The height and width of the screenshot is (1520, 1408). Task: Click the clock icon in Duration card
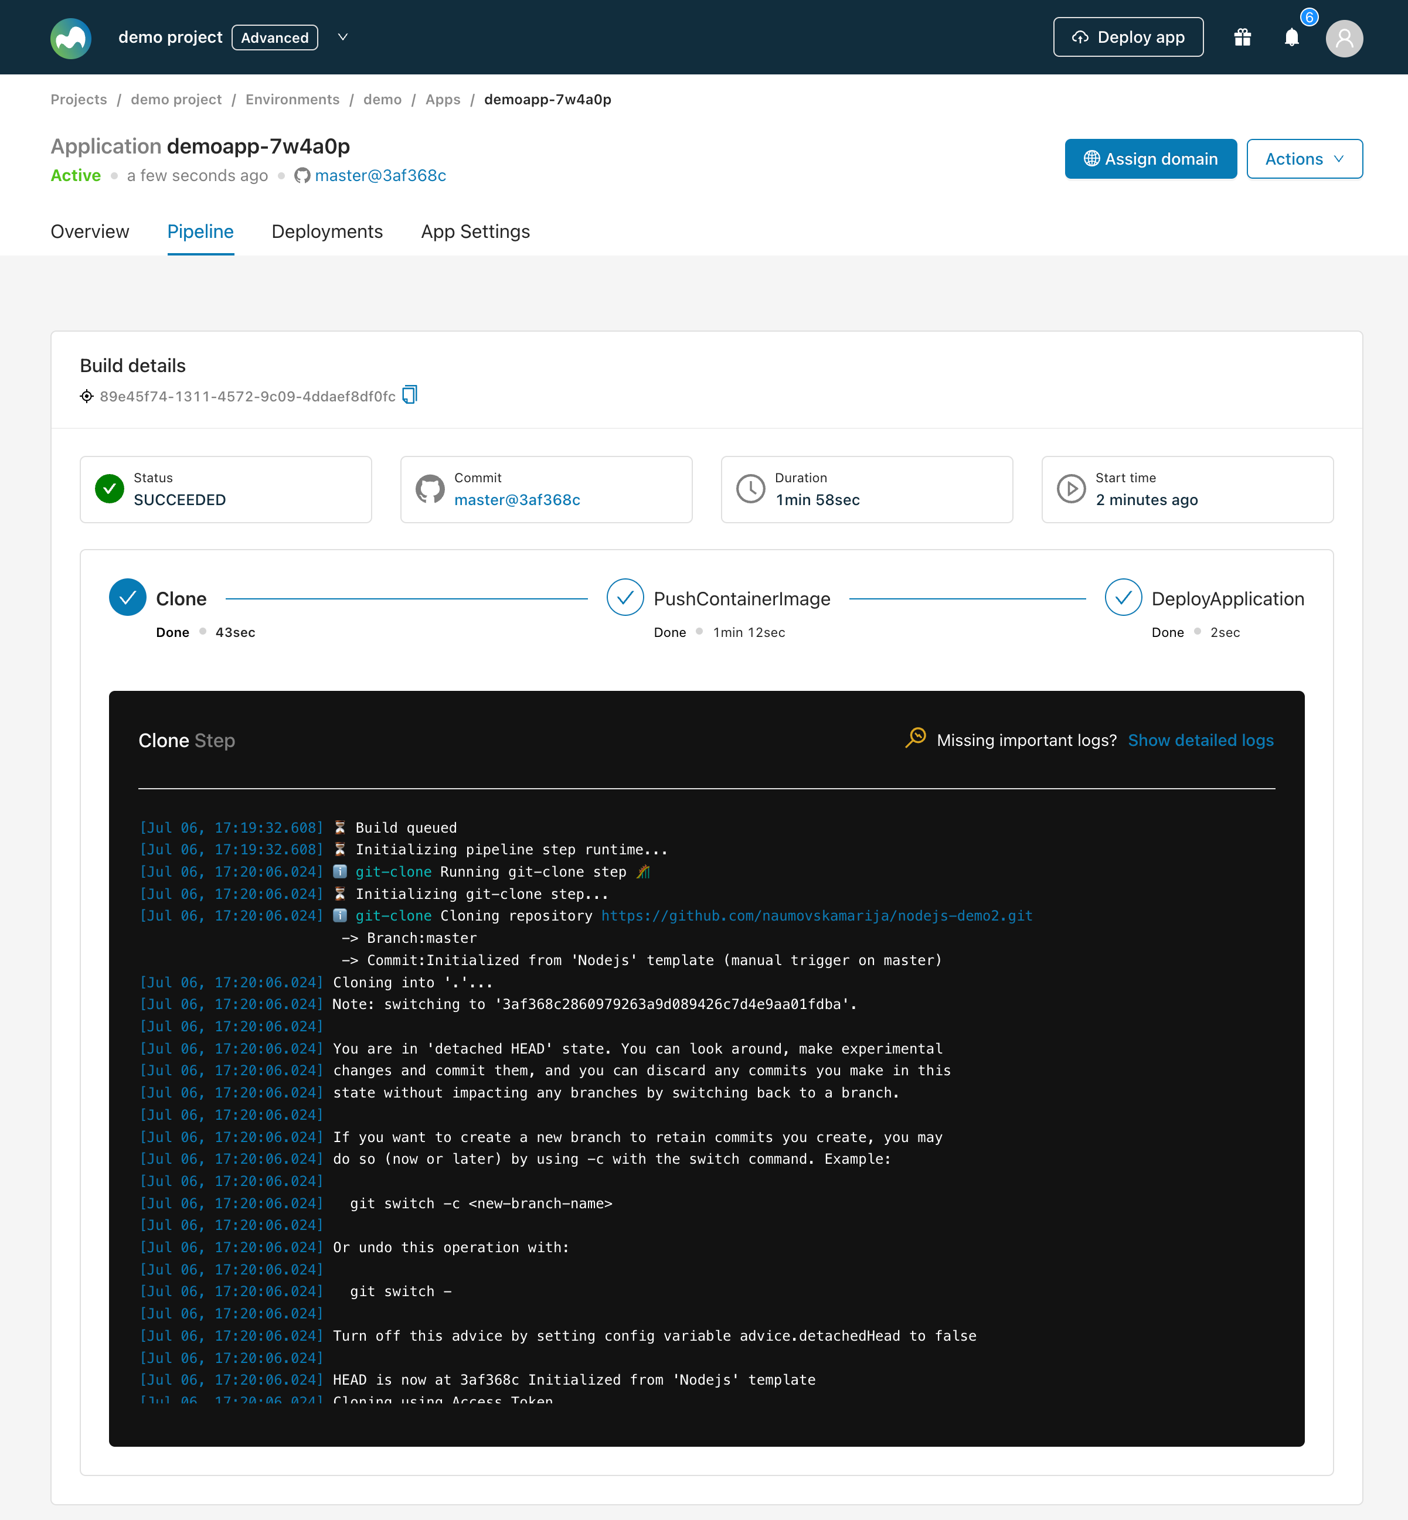750,489
